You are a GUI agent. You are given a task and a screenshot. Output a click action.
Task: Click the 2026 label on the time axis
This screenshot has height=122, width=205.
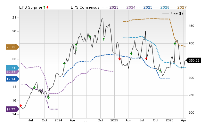[x=169, y=120]
